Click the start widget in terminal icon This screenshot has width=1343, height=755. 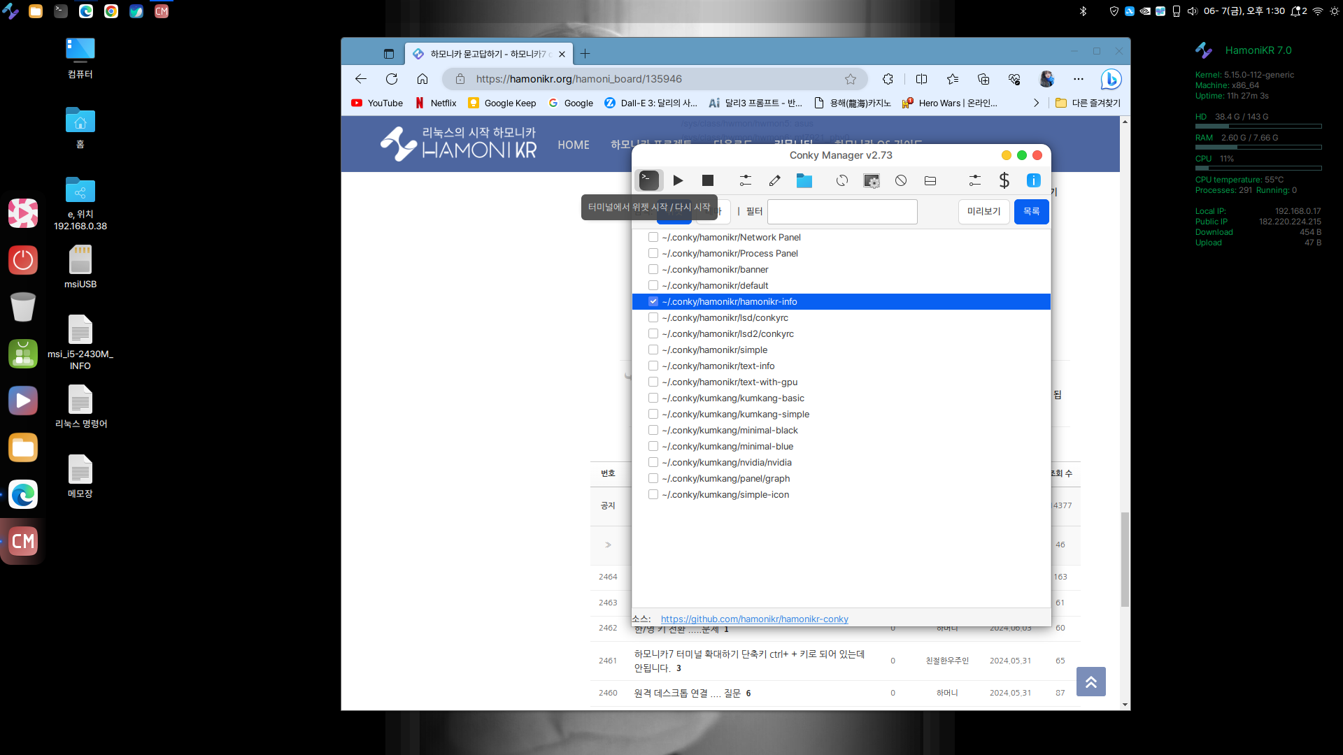[x=649, y=180]
